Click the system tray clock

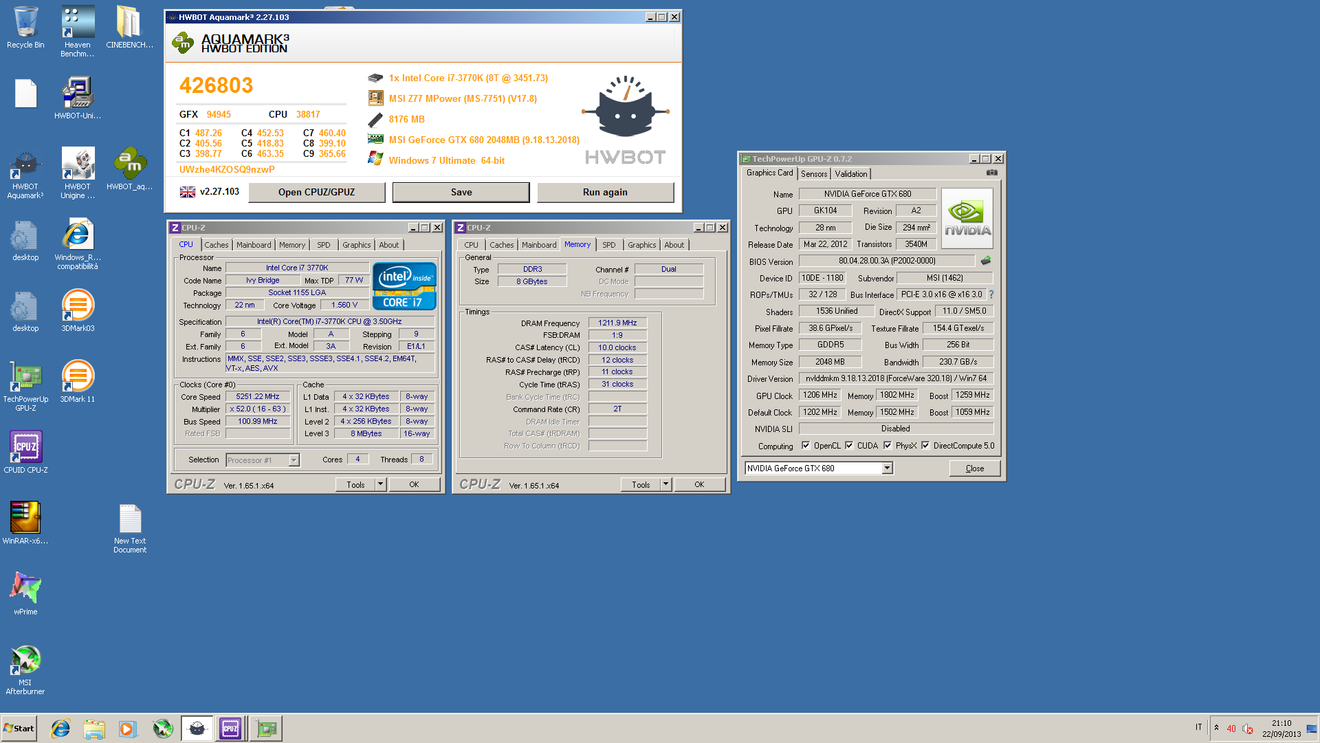point(1281,729)
